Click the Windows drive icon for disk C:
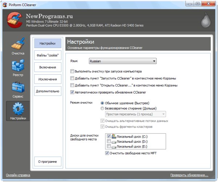The image size is (218, 182). coord(114,136)
